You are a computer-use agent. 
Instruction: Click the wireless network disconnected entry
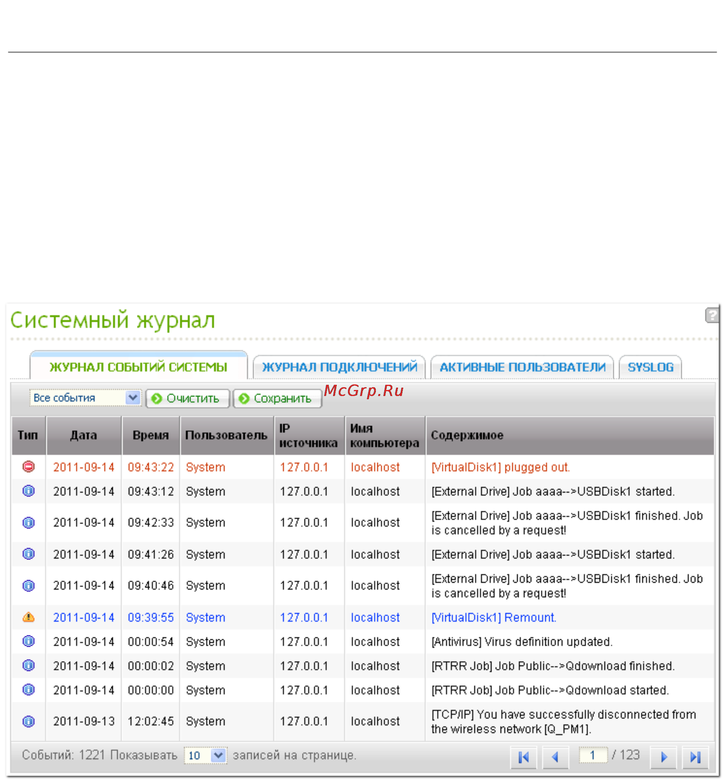point(563,722)
